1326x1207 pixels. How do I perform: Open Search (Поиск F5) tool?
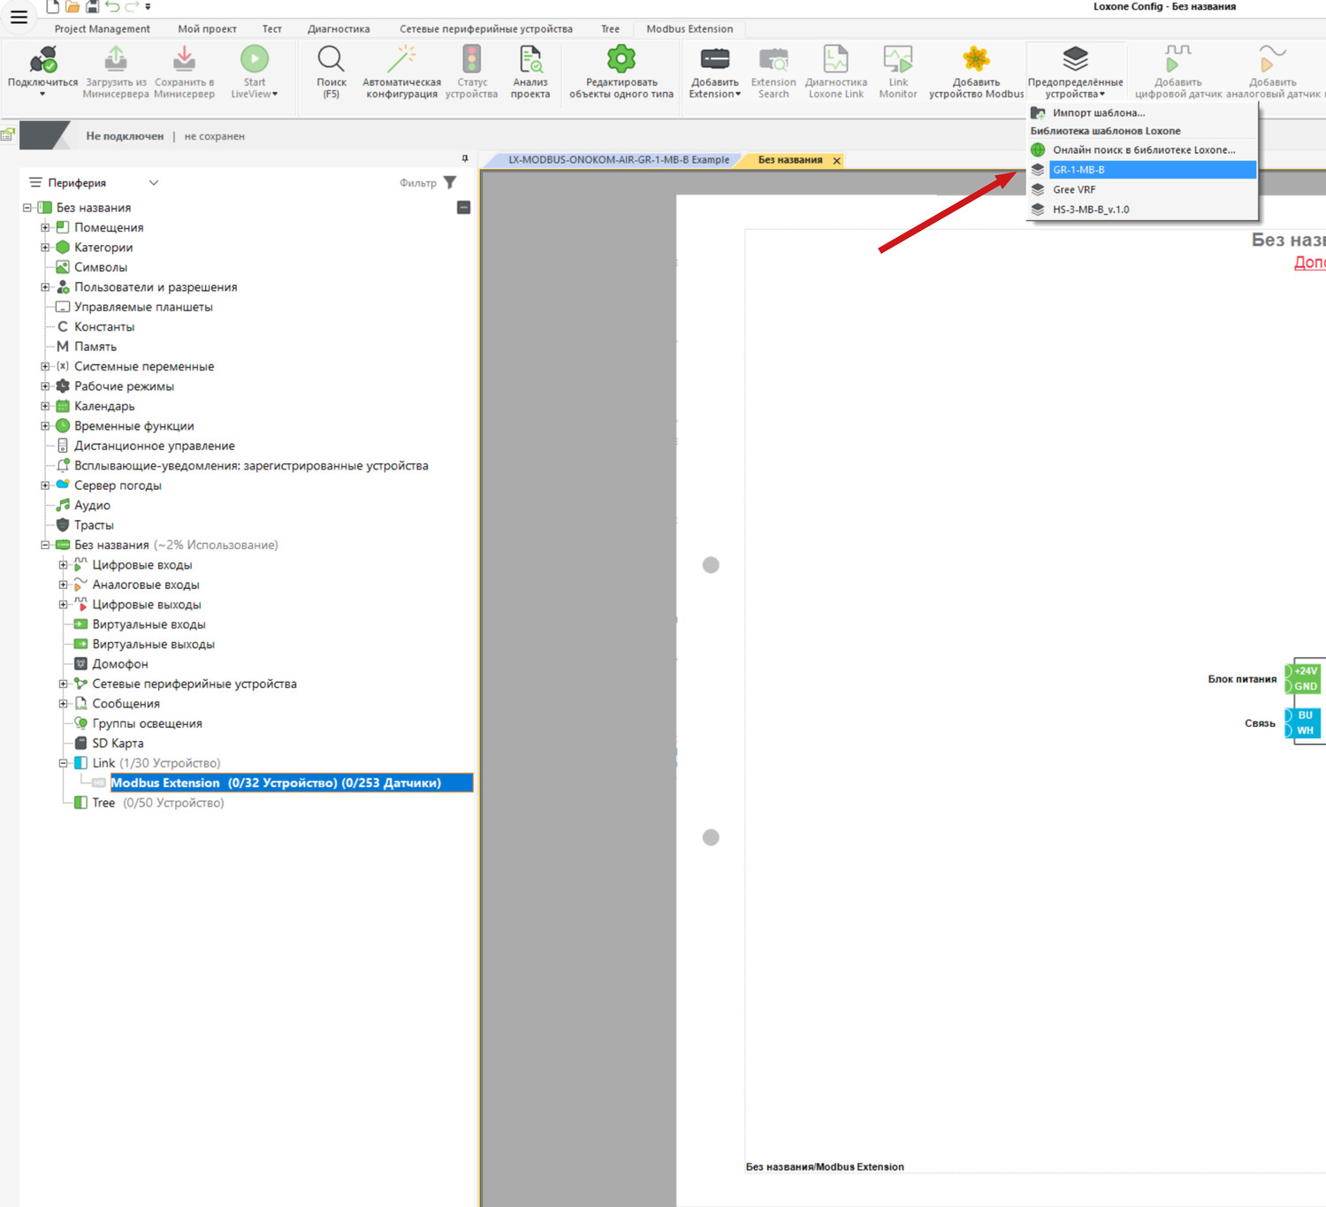[331, 60]
